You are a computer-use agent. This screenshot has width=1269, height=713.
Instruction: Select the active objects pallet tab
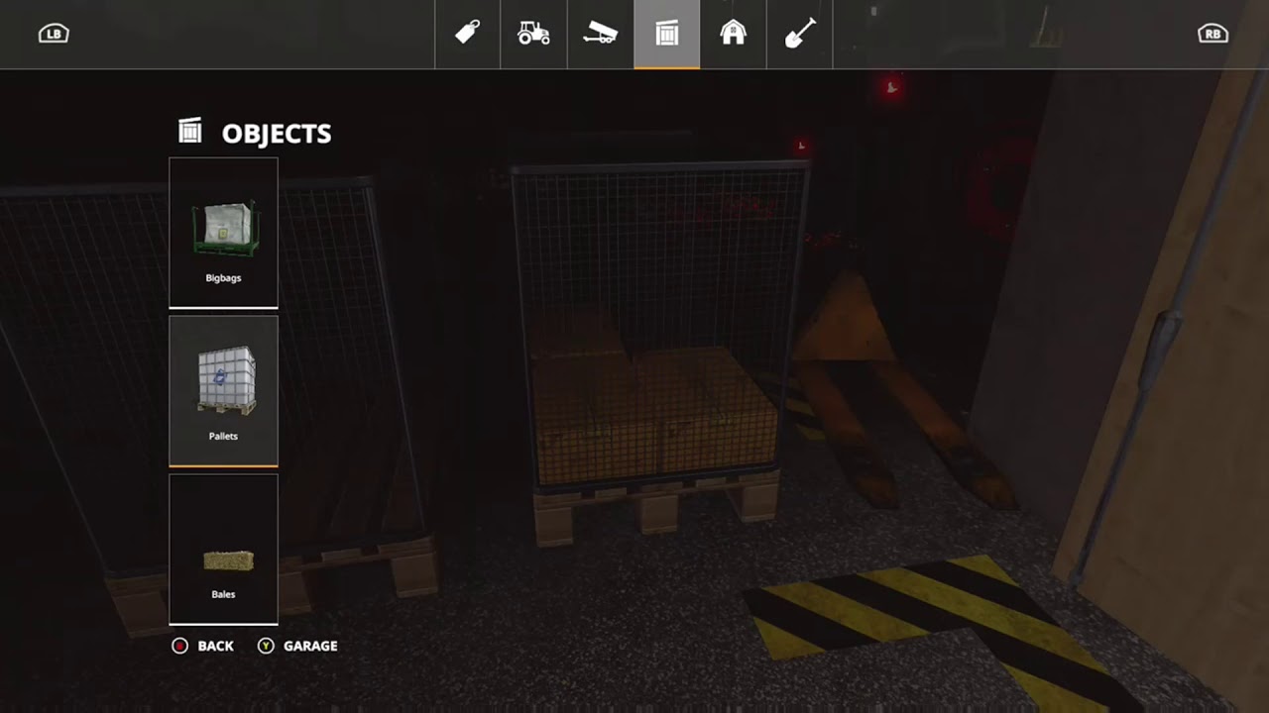666,34
